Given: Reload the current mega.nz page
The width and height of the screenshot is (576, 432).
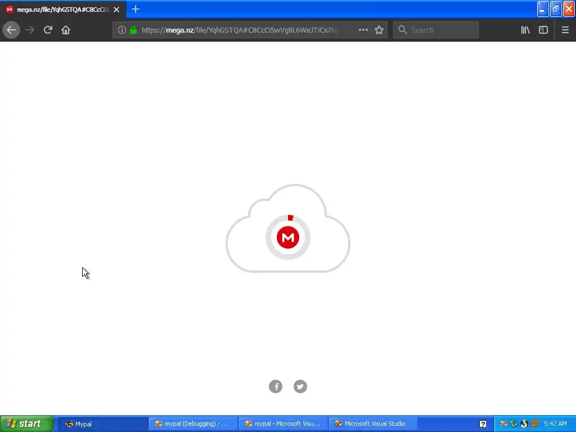Looking at the screenshot, I should tap(48, 30).
